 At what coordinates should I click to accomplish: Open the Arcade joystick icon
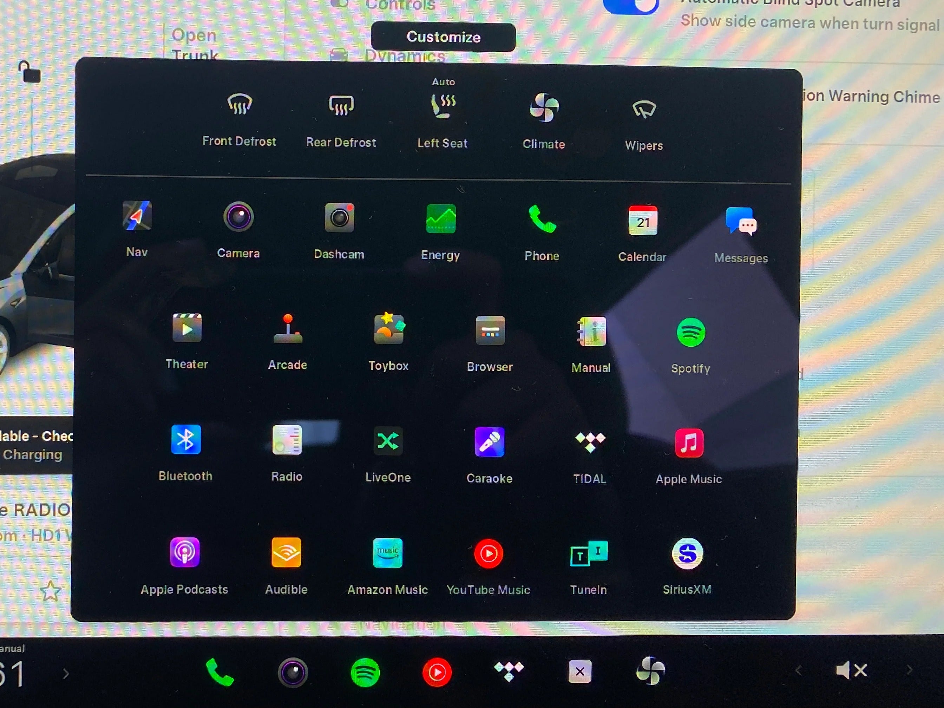click(x=288, y=329)
